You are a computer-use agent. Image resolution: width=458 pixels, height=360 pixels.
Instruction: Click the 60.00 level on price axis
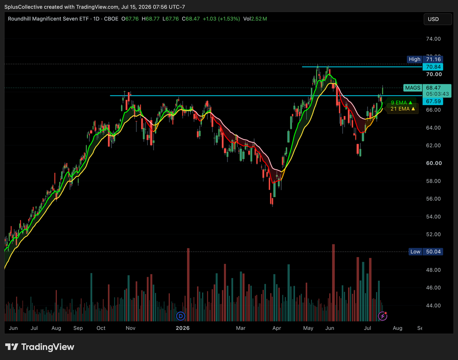coord(433,163)
